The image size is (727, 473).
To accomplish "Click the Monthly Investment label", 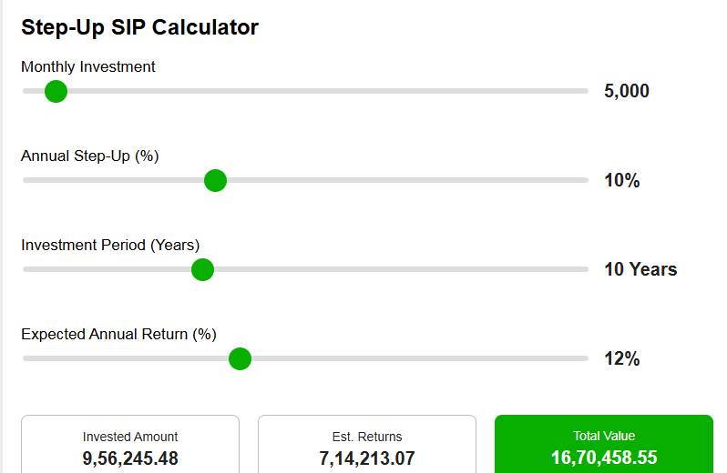I will point(88,66).
